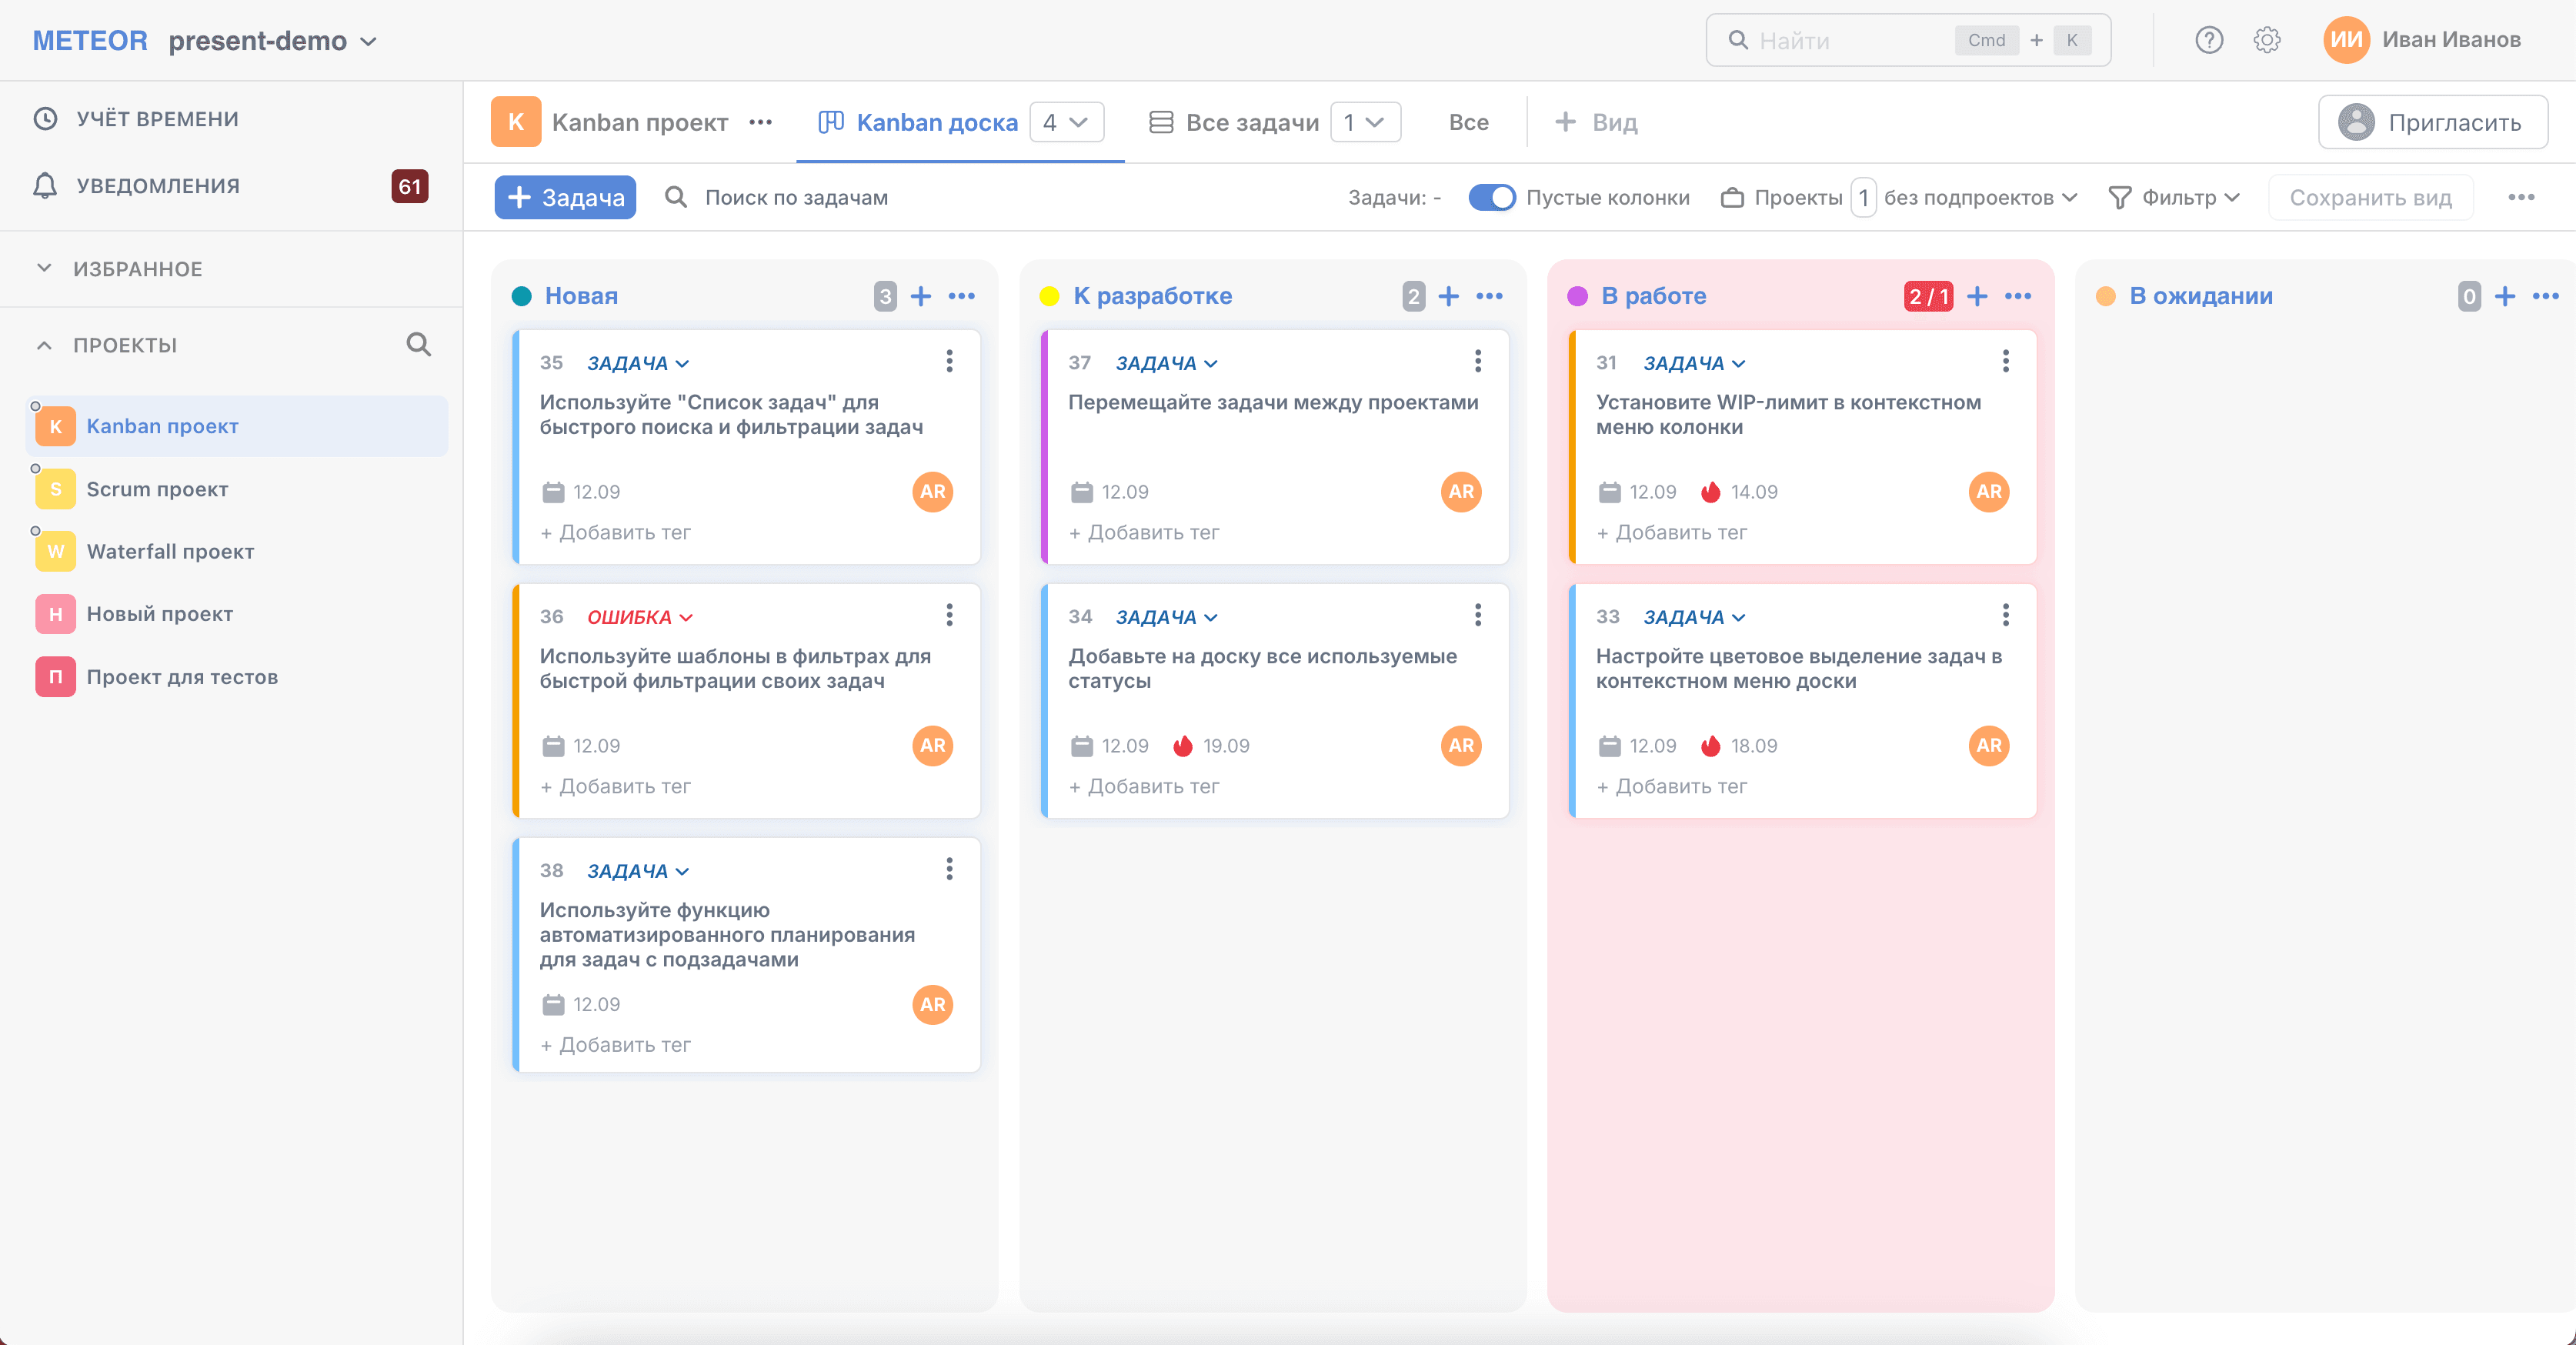Select Новый проект in the sidebar

[237, 614]
